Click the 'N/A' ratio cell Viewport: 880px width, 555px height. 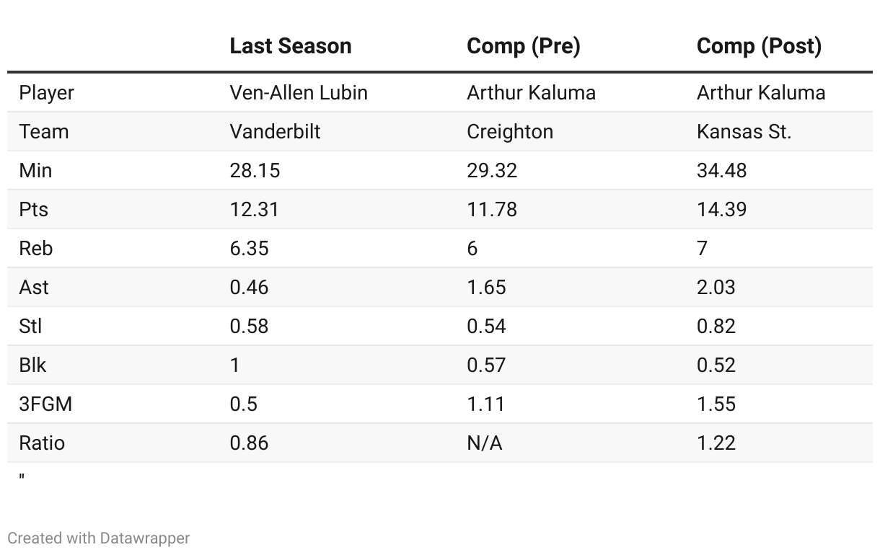[484, 443]
